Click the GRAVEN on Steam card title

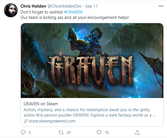41,104
